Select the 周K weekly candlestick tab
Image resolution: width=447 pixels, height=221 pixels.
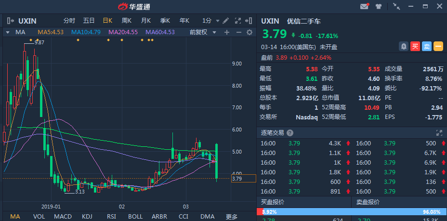[126, 21]
